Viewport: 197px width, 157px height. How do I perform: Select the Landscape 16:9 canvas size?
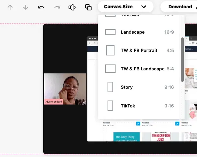click(x=139, y=32)
